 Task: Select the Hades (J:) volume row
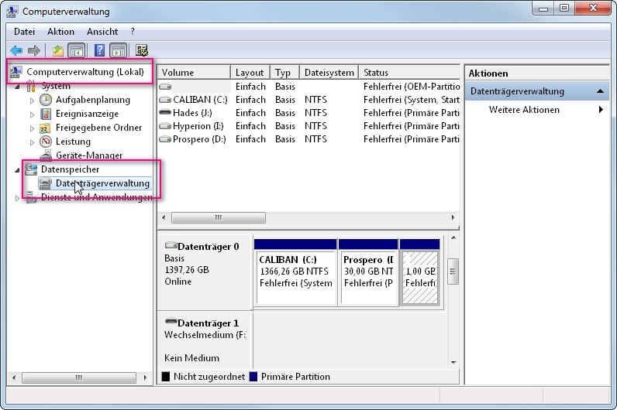(192, 112)
